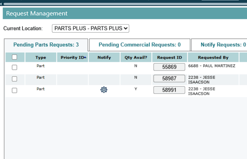Click the horizontal scrollbar at the top
This screenshot has width=247, height=159.
coord(125,4)
